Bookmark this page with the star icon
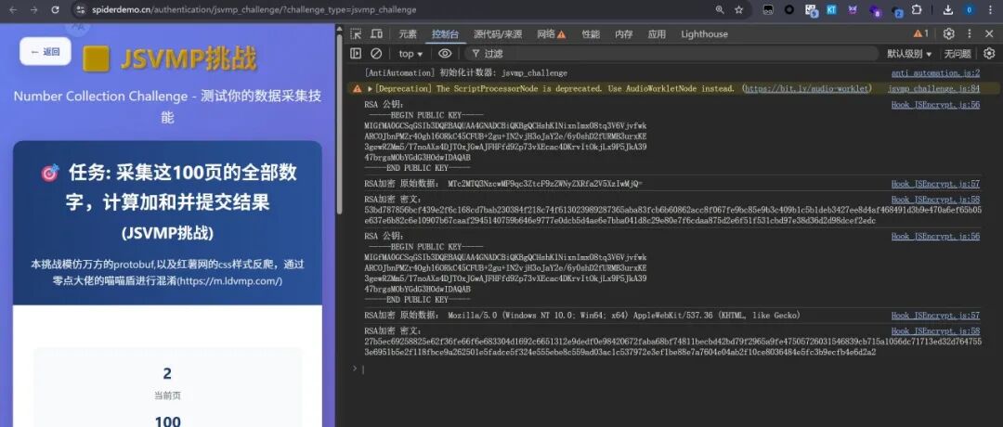The image size is (1003, 427). [x=739, y=9]
